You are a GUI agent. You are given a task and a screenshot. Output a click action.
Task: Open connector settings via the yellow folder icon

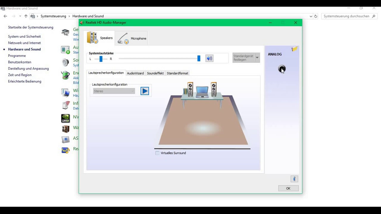[294, 49]
